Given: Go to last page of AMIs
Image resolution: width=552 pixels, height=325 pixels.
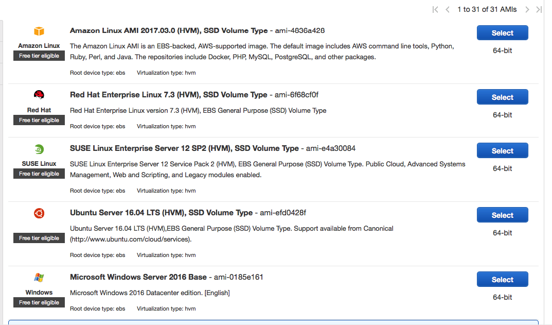Looking at the screenshot, I should (539, 9).
